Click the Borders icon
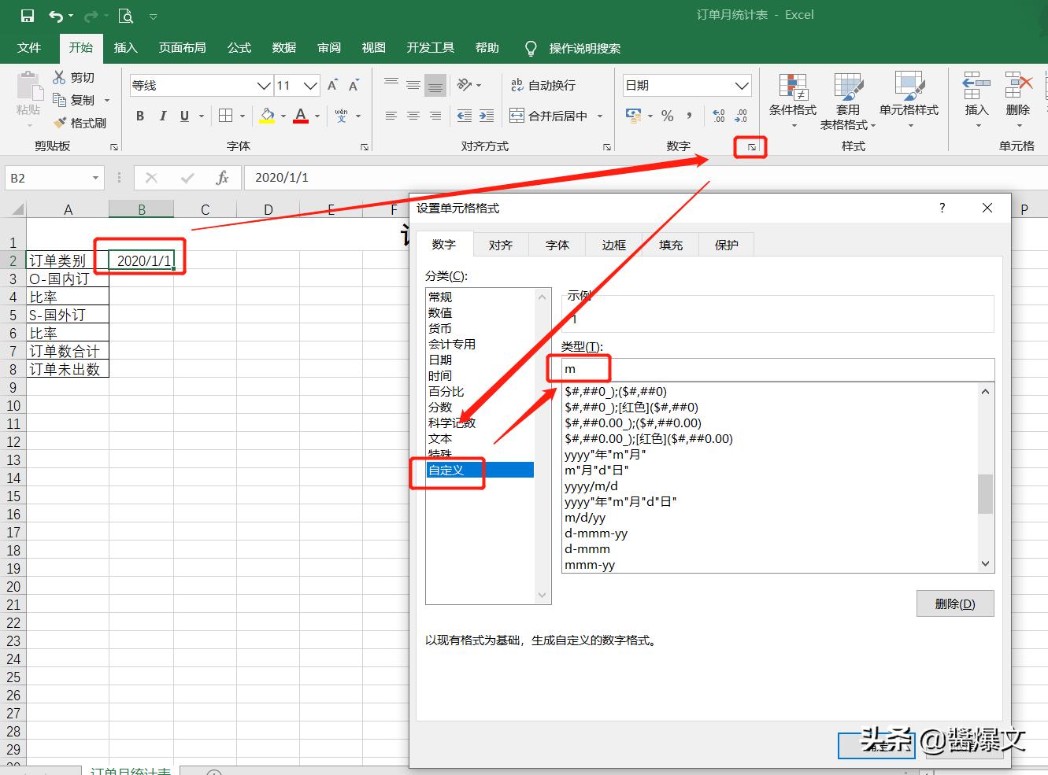Image resolution: width=1048 pixels, height=775 pixels. pos(225,116)
